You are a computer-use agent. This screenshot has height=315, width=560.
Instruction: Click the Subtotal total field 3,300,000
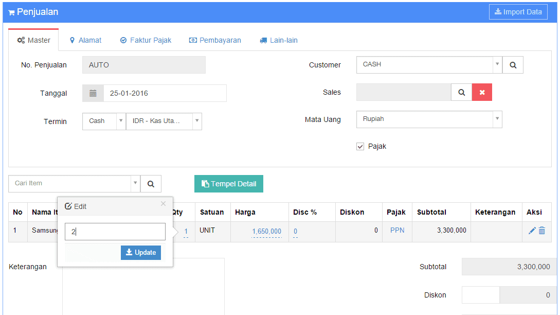509,267
